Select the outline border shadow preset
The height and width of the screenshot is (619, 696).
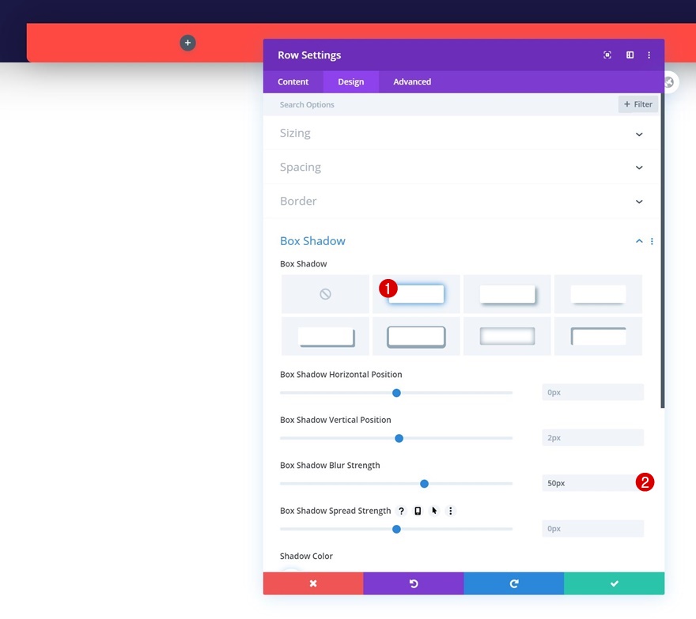416,336
